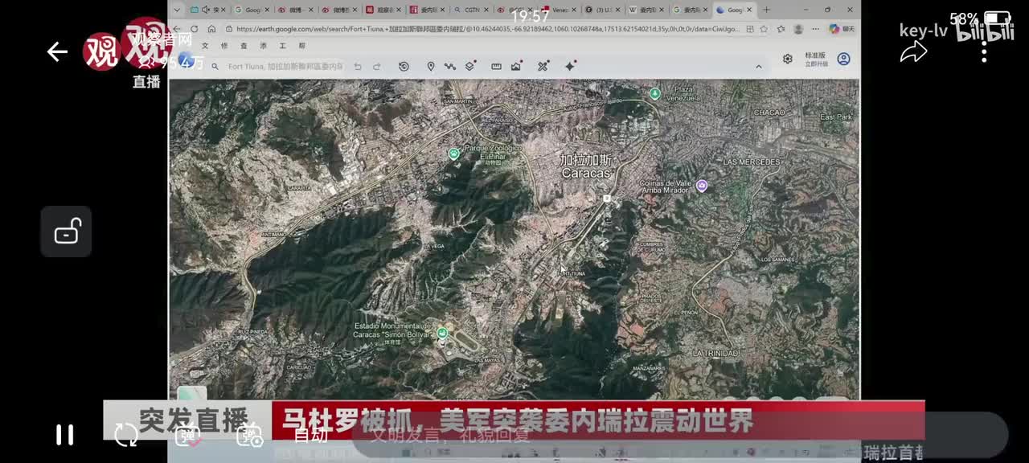Select the add placemark pin tool
This screenshot has width=1029, height=463.
point(431,66)
